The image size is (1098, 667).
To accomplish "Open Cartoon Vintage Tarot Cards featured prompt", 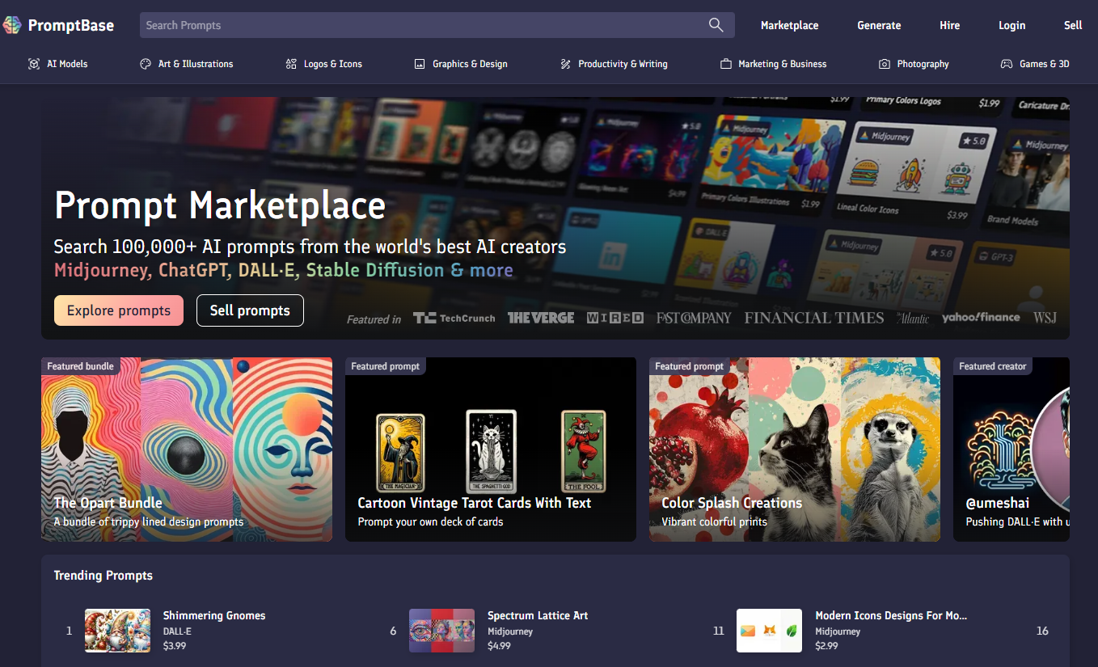I will coord(491,450).
